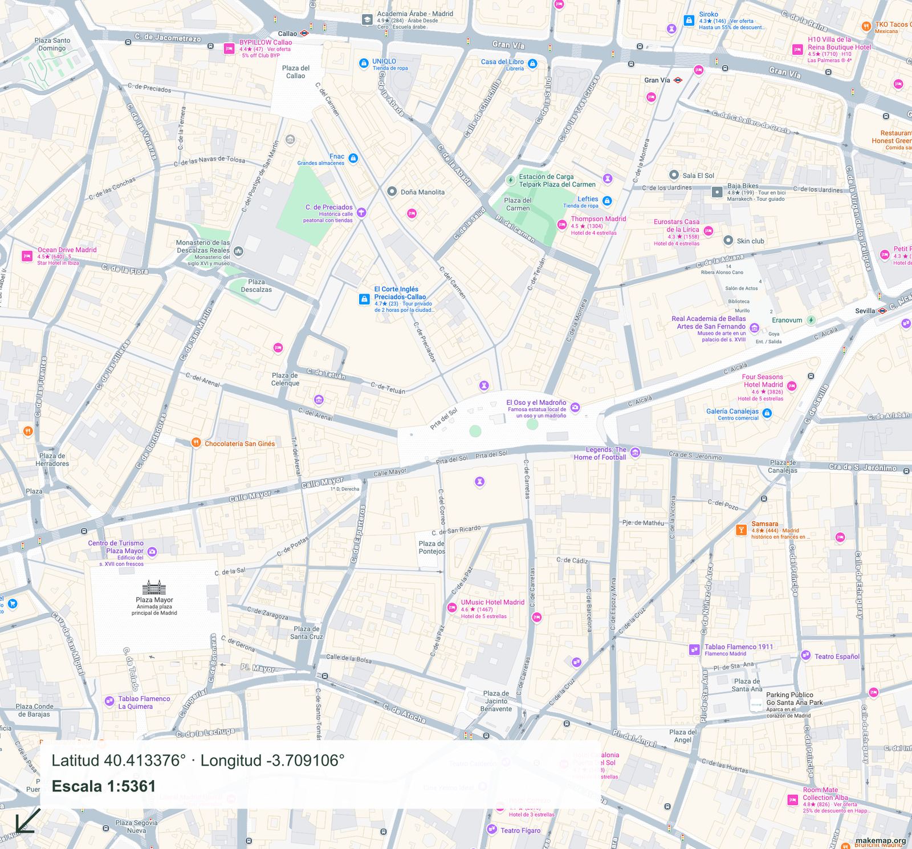
Task: Click Centro de Turismo Plaza Mayor icon
Action: point(152,552)
